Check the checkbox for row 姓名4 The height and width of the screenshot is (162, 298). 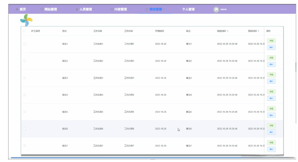[24, 95]
